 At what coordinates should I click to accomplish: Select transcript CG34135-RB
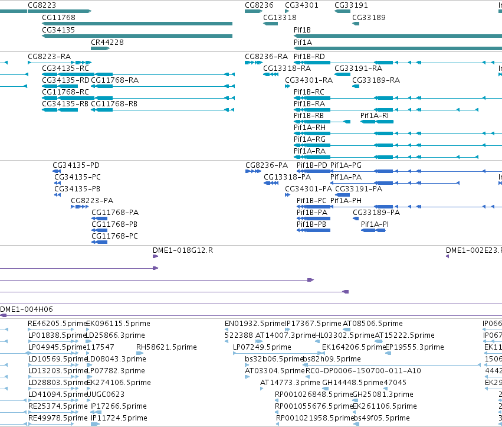(x=65, y=104)
